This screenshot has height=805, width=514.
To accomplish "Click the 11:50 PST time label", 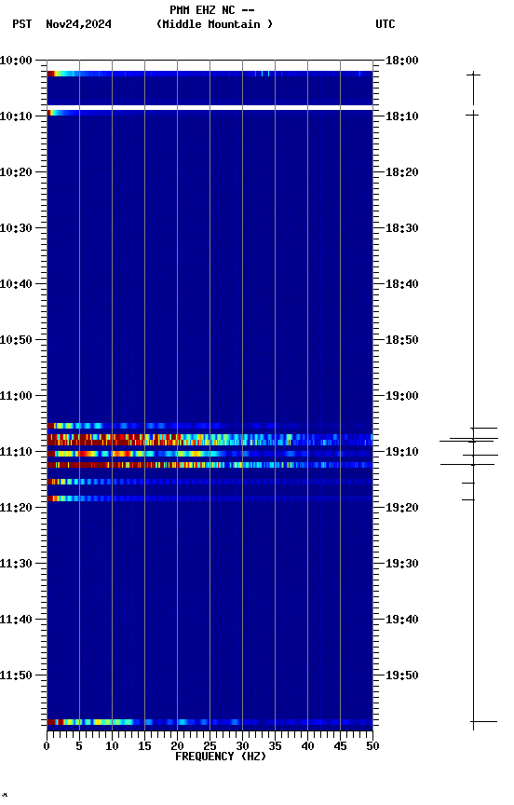I will 16,675.
